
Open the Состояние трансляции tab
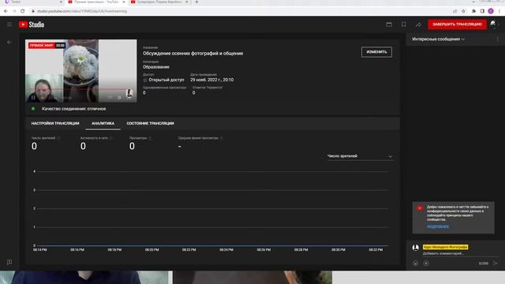coord(150,123)
